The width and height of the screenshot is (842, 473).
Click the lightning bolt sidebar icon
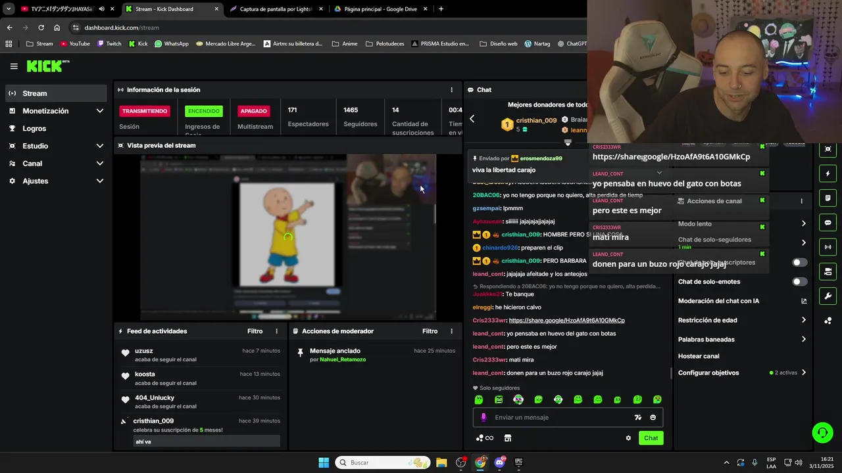(828, 173)
